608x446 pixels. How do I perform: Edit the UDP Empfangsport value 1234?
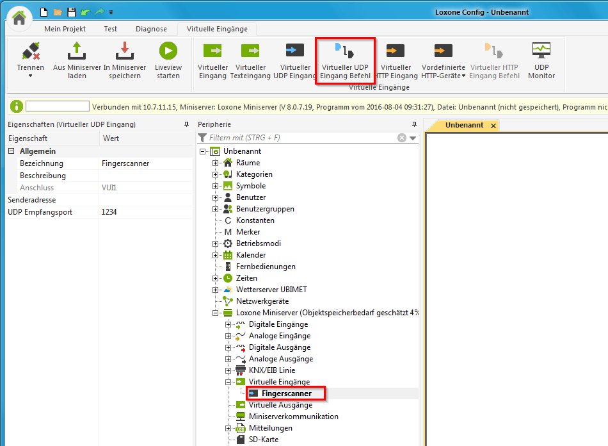146,212
